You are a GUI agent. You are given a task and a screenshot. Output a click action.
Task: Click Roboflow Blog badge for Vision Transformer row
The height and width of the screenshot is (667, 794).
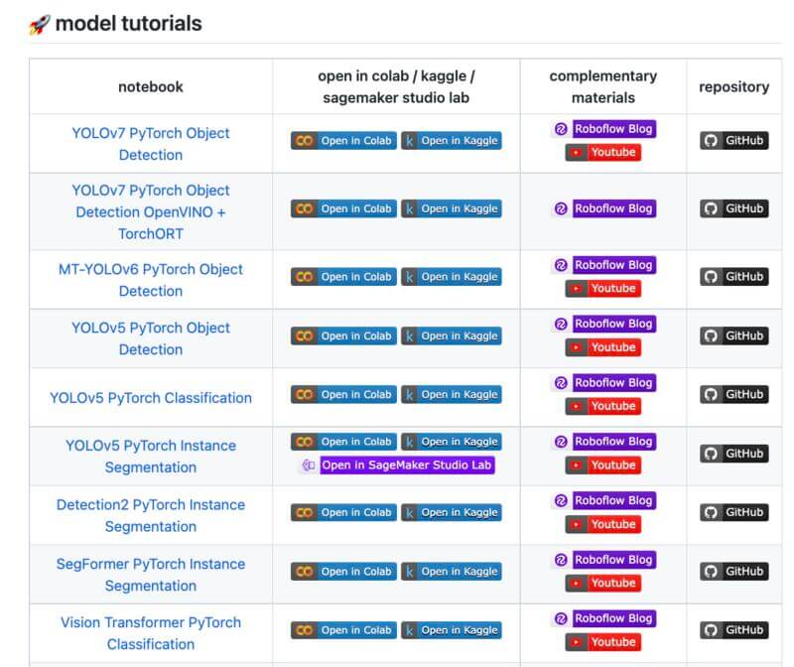603,618
